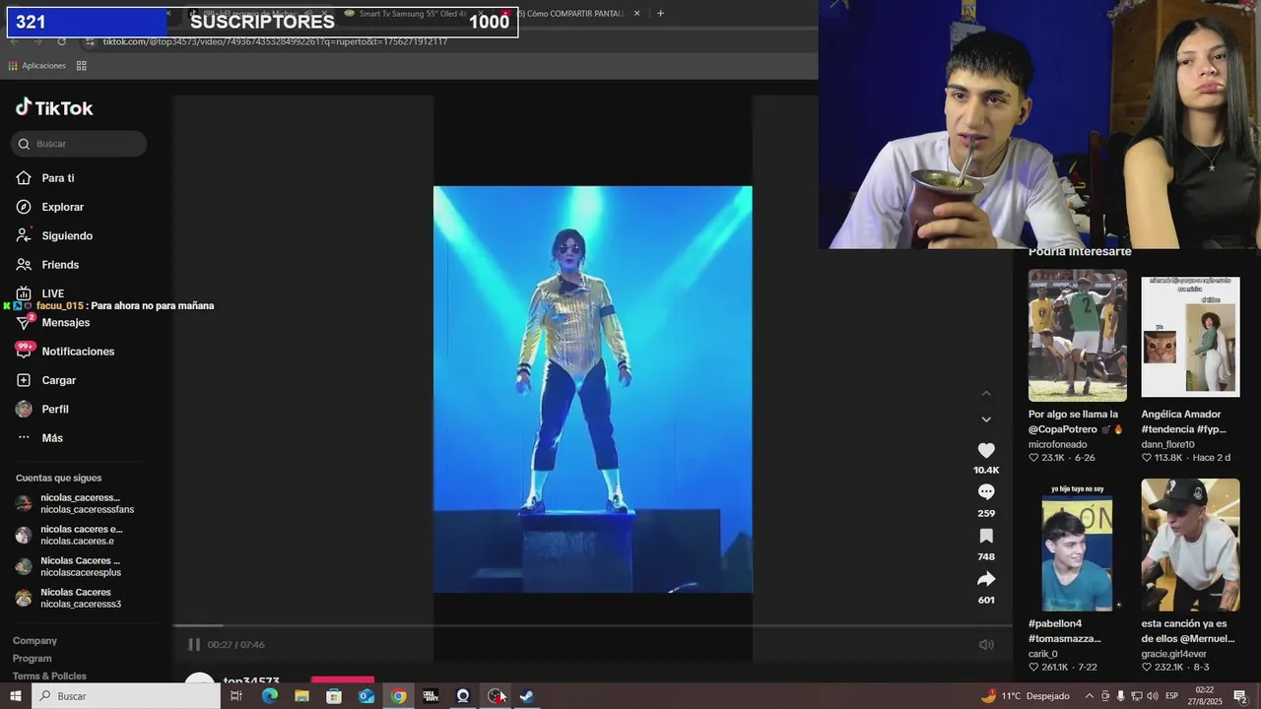Like the video with the heart icon
1261x709 pixels.
[x=986, y=450]
